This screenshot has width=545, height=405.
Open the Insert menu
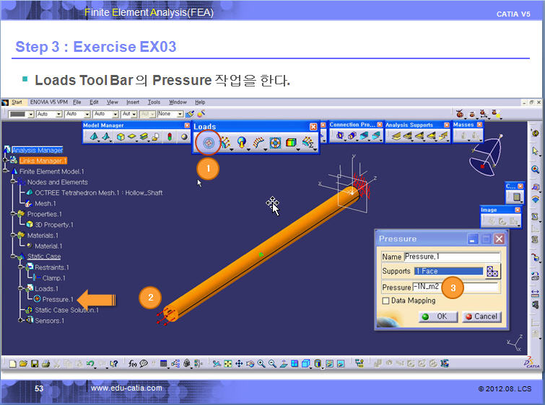(133, 102)
